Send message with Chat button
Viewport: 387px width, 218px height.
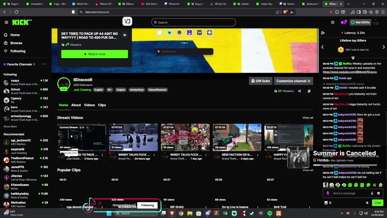point(378,203)
